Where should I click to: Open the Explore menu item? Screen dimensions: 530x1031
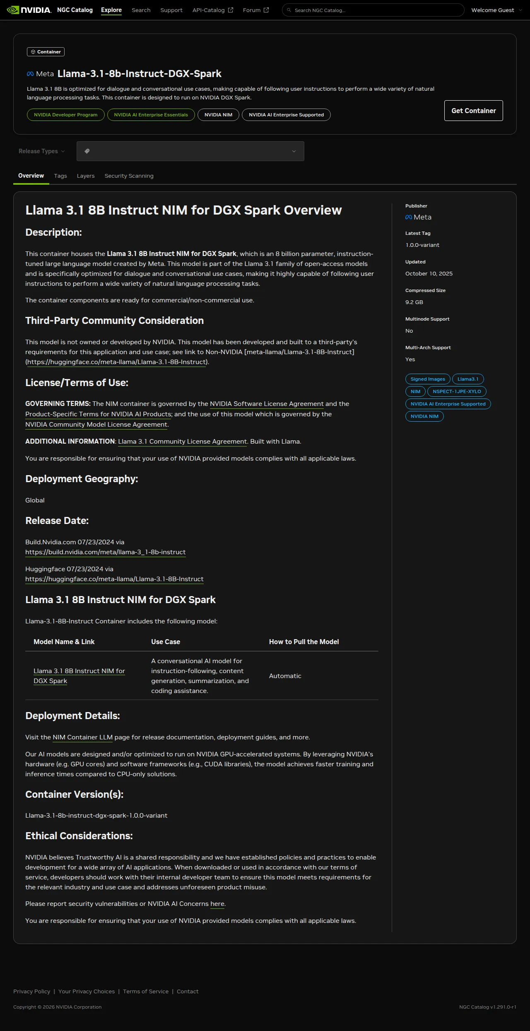[x=111, y=10]
